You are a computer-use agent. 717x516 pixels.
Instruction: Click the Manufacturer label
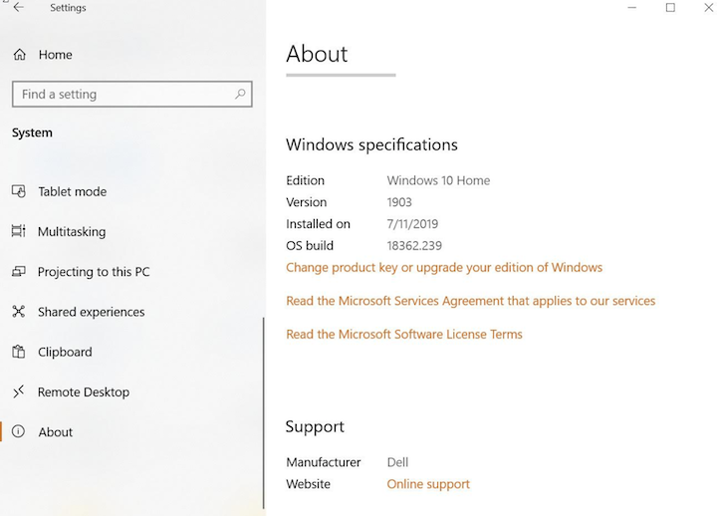click(x=324, y=462)
